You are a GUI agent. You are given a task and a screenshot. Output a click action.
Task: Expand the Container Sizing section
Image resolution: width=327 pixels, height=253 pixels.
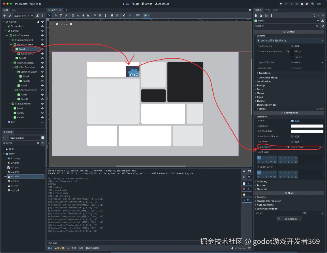(x=268, y=77)
